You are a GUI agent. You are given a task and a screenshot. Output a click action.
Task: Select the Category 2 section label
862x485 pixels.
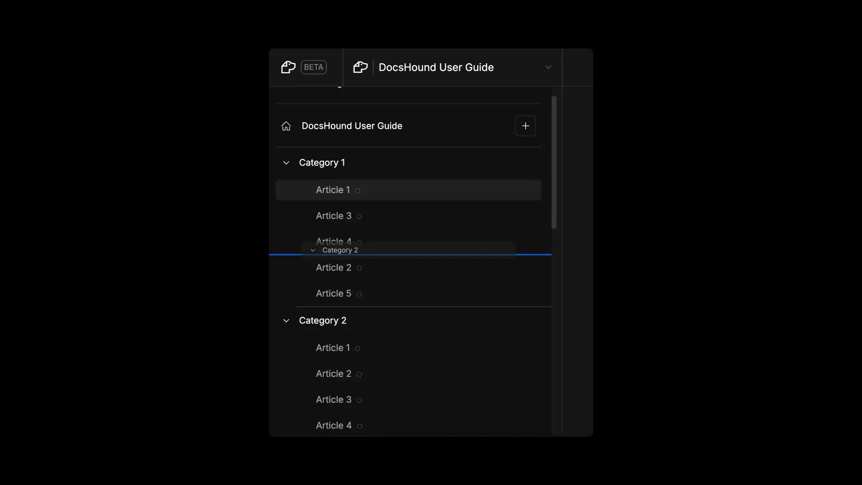coord(323,321)
